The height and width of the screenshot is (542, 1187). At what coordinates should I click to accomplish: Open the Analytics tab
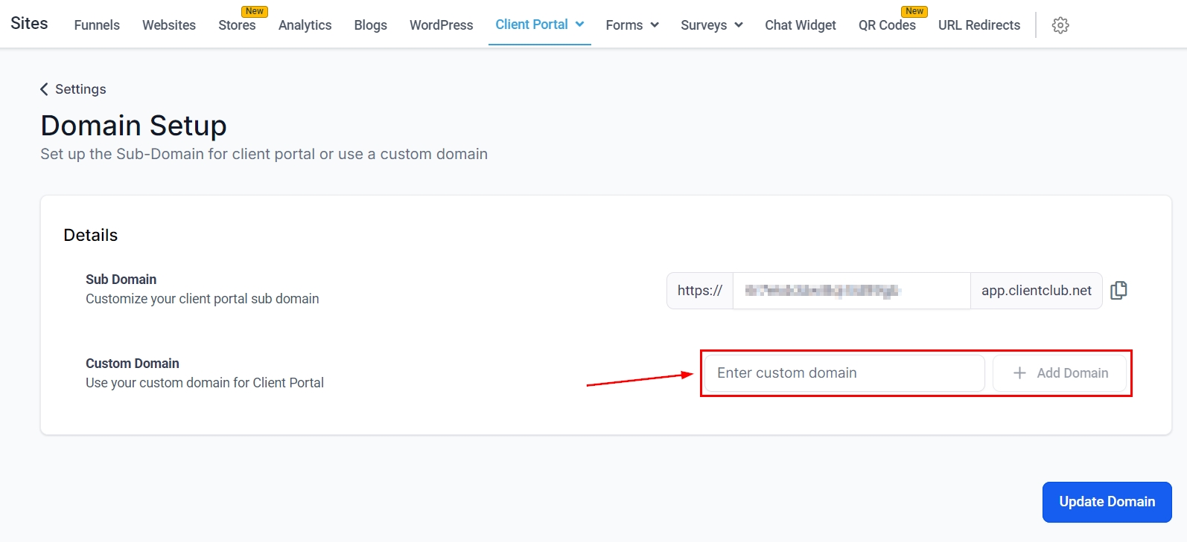click(305, 25)
